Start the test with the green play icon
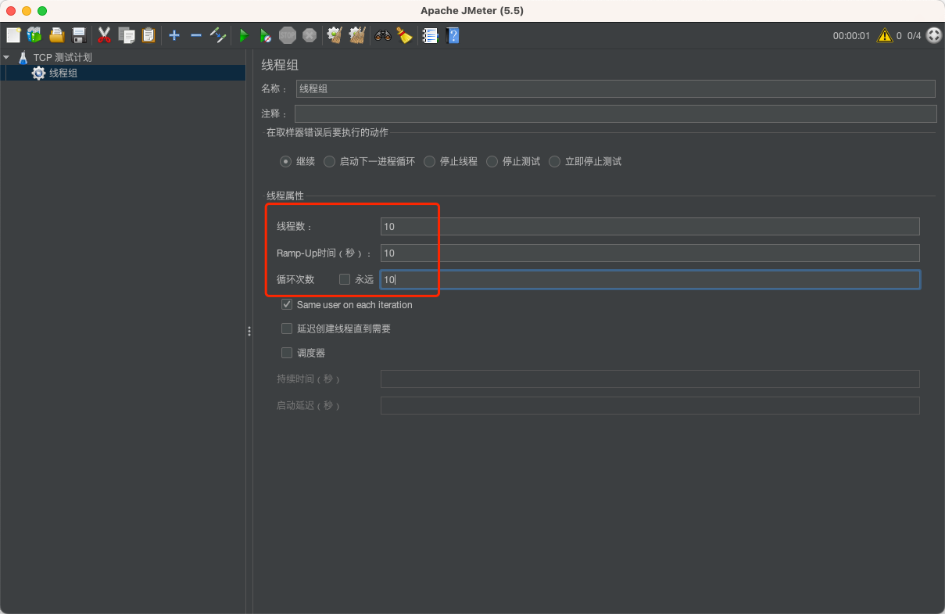 pos(243,35)
